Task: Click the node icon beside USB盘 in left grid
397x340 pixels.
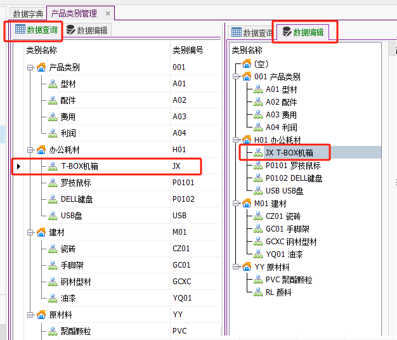Action: point(53,216)
